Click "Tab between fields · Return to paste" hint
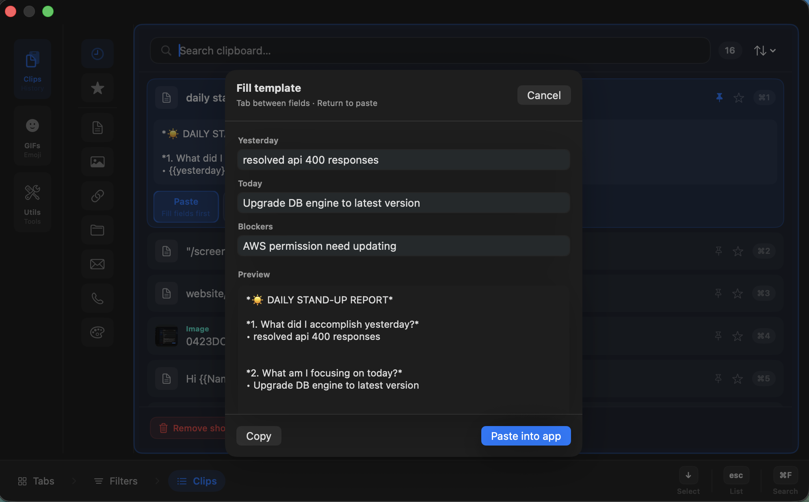Image resolution: width=809 pixels, height=502 pixels. click(307, 103)
